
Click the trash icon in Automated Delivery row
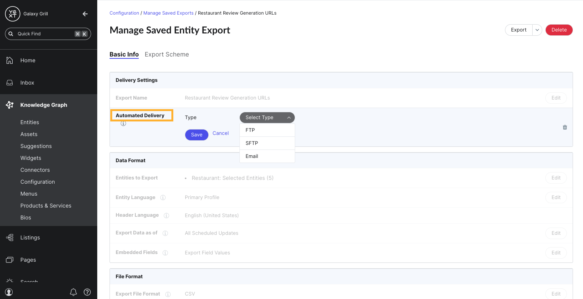(x=565, y=127)
